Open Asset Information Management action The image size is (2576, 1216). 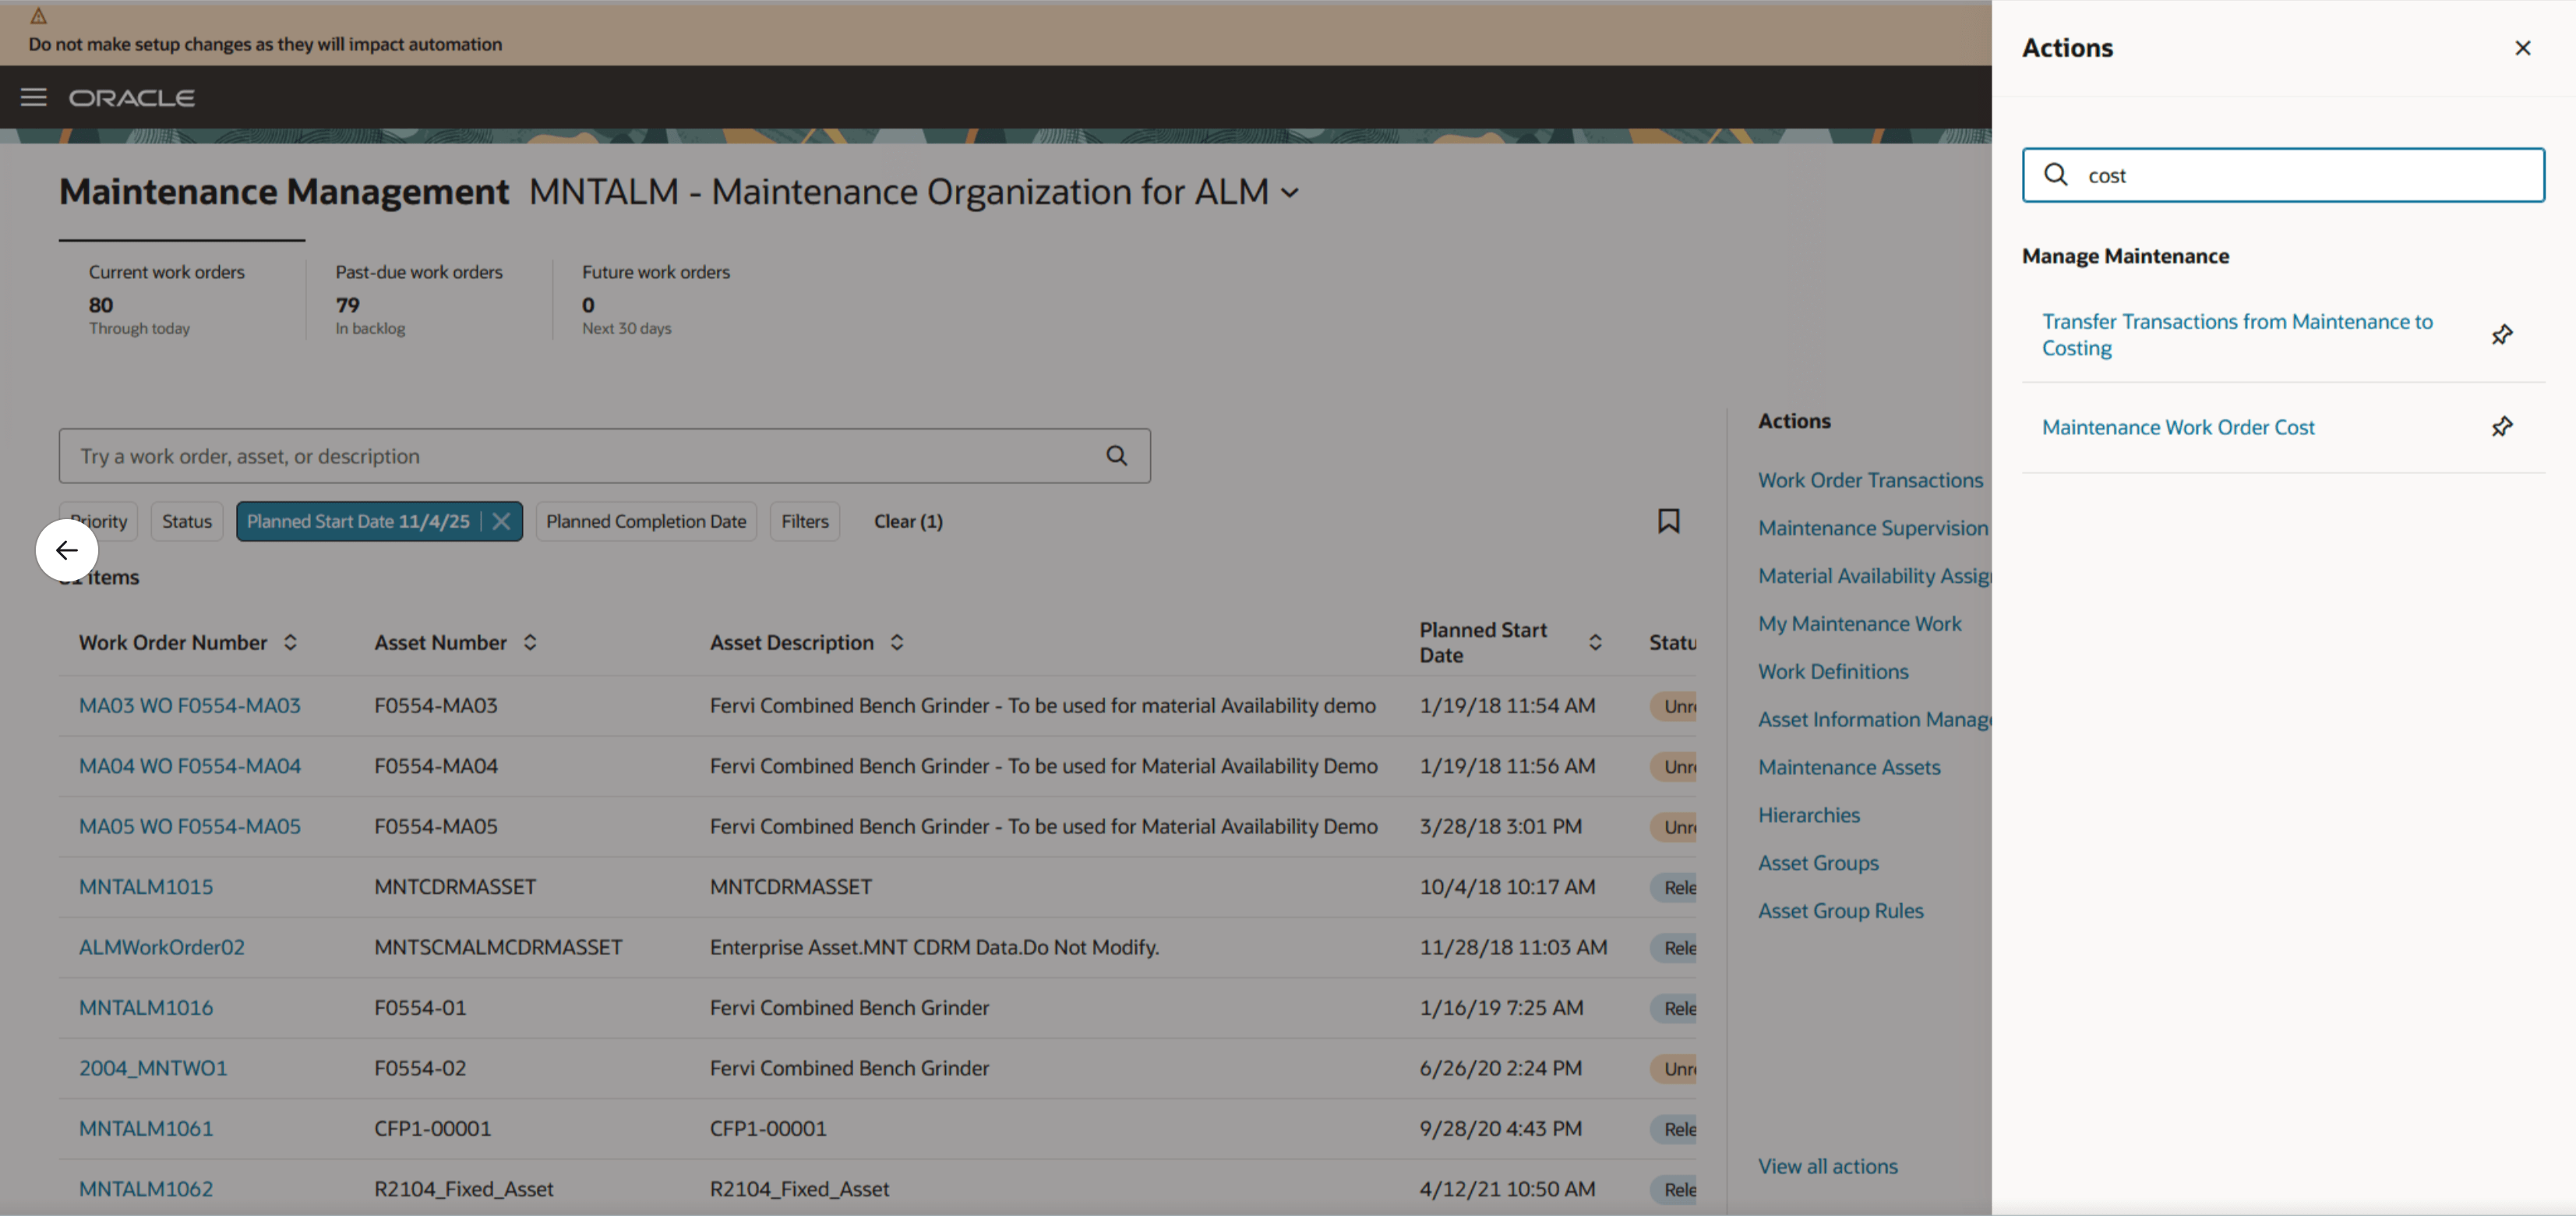pyautogui.click(x=1875, y=720)
